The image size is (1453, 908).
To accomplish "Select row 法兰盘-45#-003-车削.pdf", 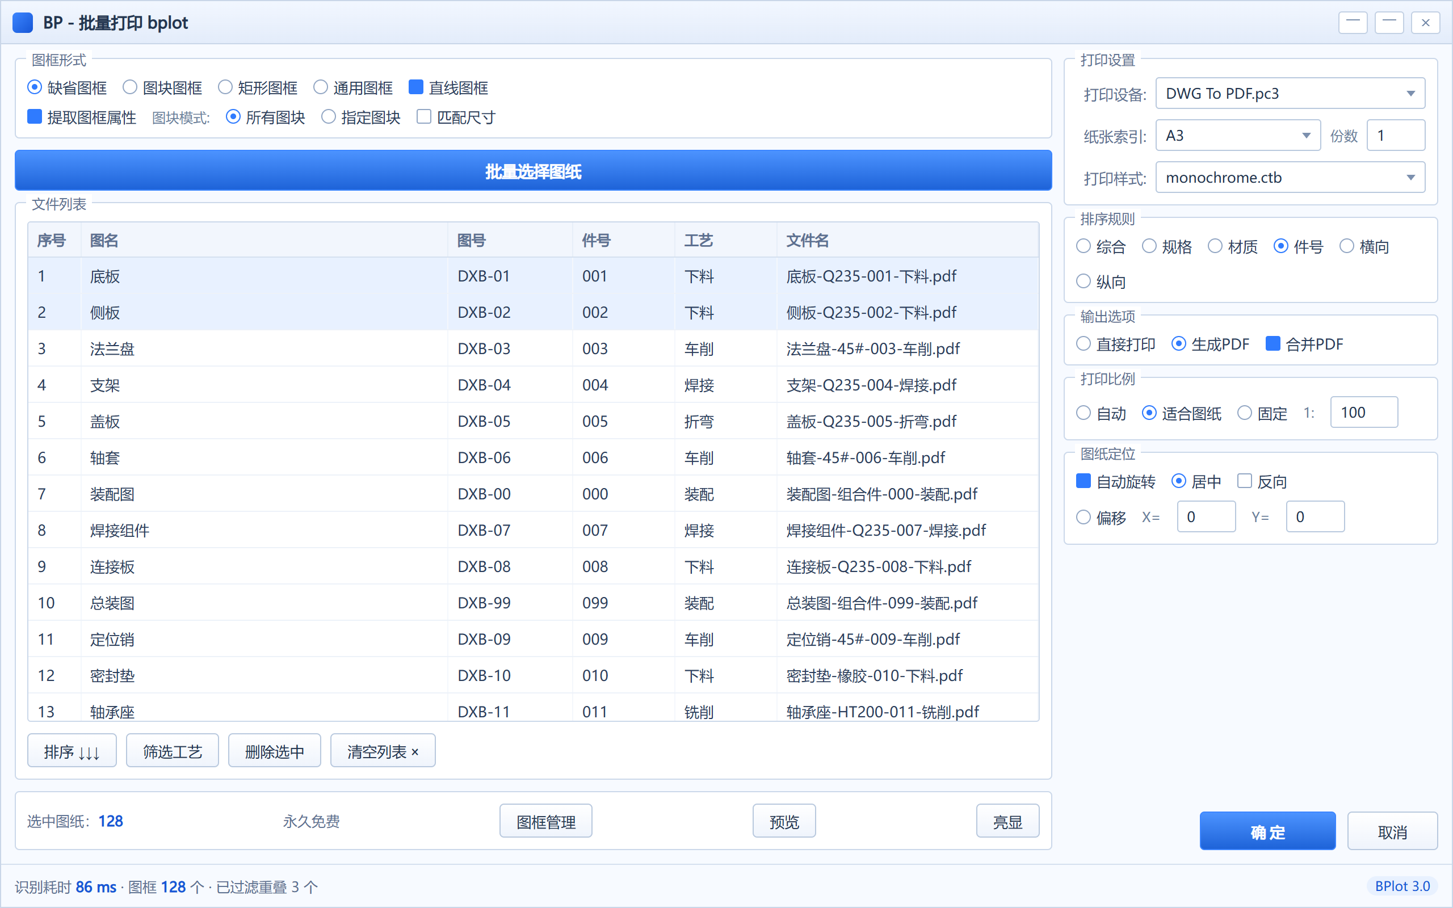I will click(533, 349).
